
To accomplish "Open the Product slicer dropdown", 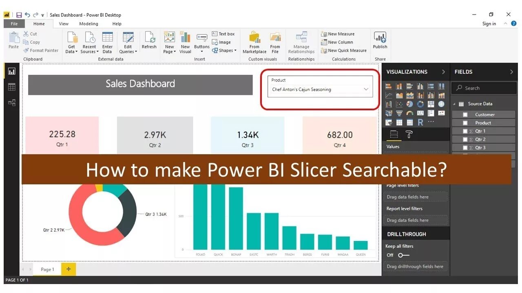I will (366, 89).
